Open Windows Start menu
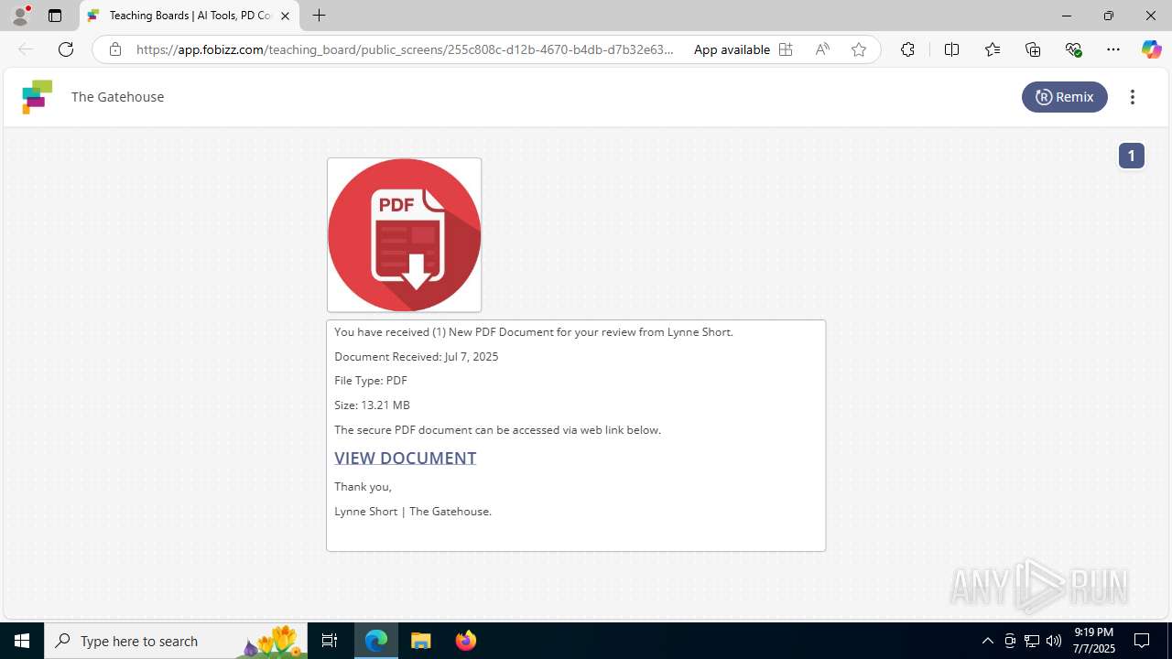The height and width of the screenshot is (659, 1172). [x=22, y=641]
